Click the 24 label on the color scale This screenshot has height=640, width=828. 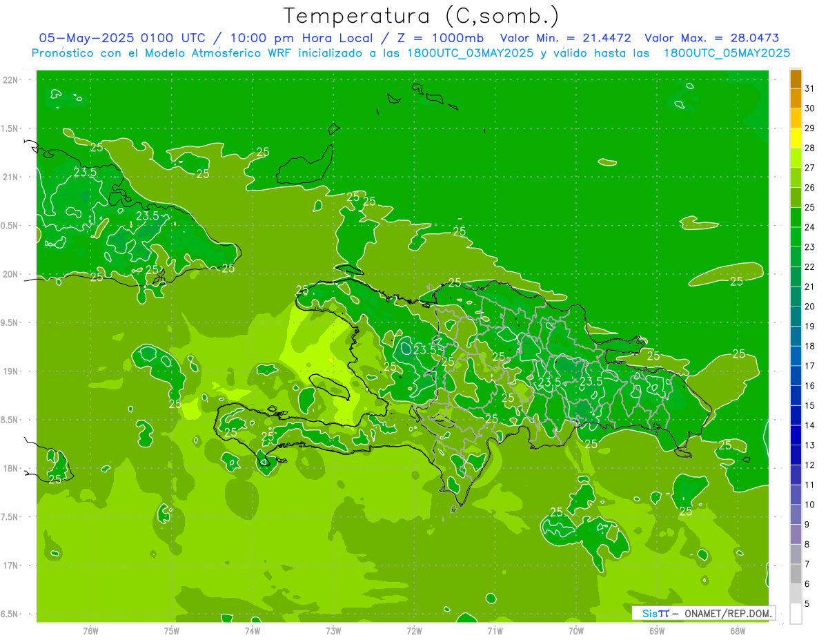tap(809, 227)
